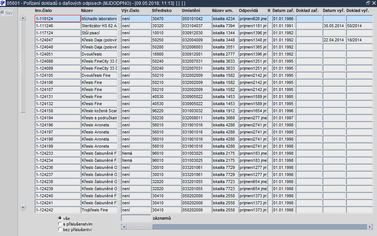Select name cell 'Sterilizátor HS 62 A'
Viewport: 377px width, 236px height.
pos(99,26)
